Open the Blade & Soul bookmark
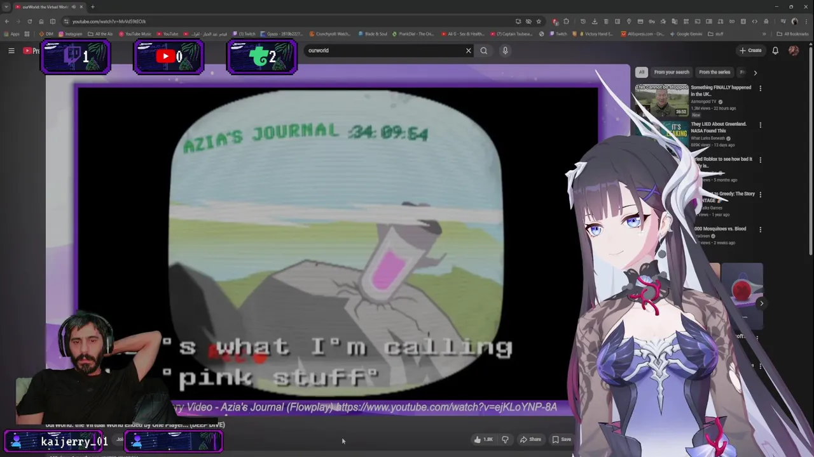This screenshot has width=814, height=457. pos(373,34)
